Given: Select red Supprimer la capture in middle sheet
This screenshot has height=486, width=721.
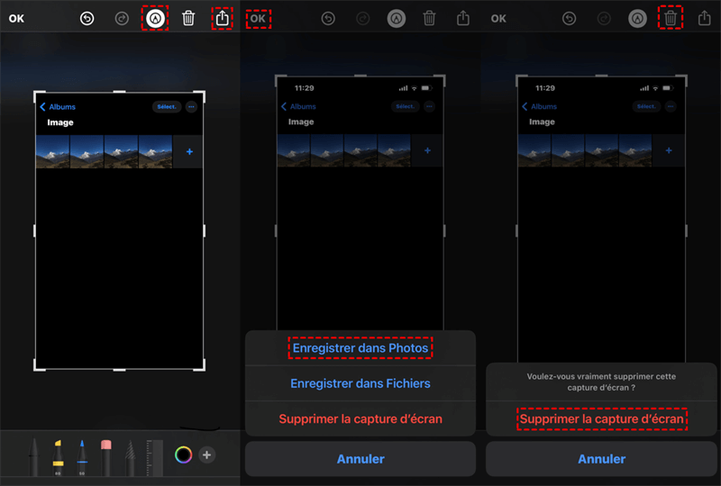Looking at the screenshot, I should point(360,418).
